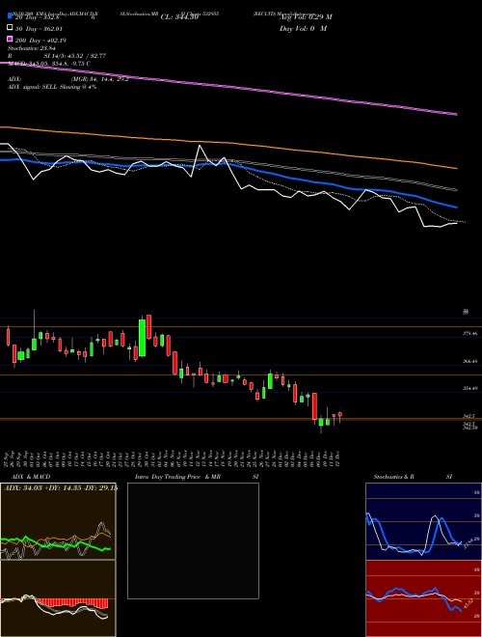Click the 'Intra Day Trading Price & MR' title
The height and width of the screenshot is (637, 482).
pos(177,477)
